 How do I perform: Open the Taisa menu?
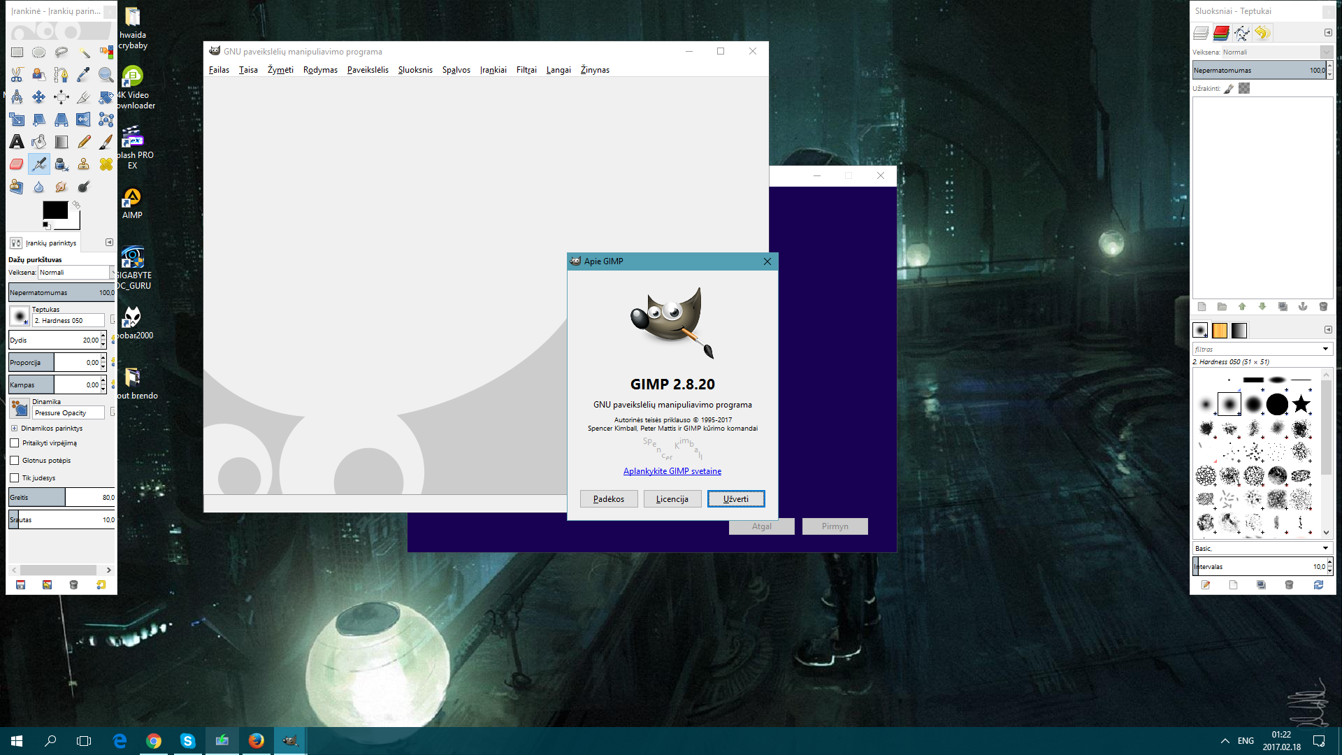point(248,70)
